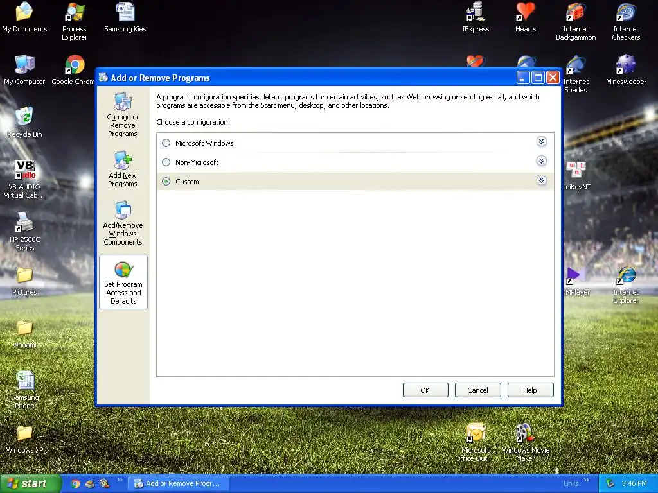Select the Custom configuration radio button
Viewport: 658px width, 493px height.
166,182
